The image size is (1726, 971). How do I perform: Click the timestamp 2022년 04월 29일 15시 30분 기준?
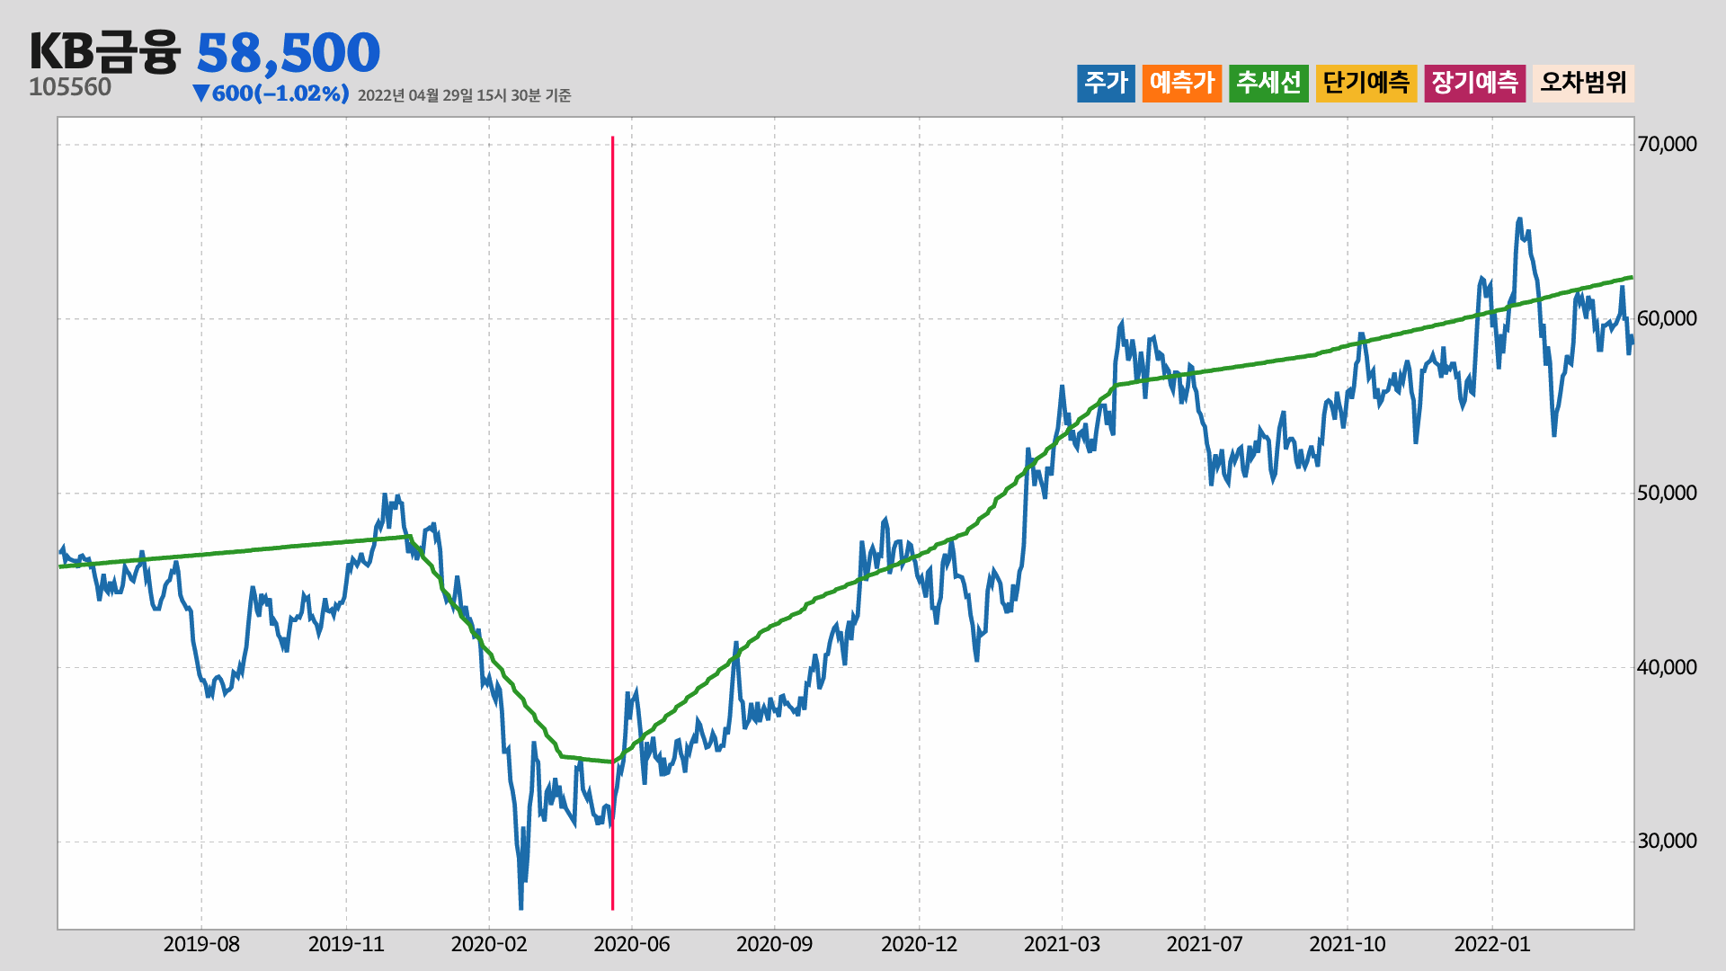[x=464, y=95]
